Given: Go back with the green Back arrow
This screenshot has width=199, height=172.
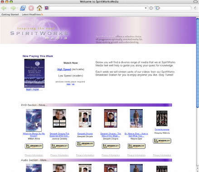Looking at the screenshot, I should click(x=4, y=8).
